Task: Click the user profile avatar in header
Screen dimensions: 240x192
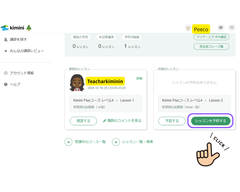Action: click(188, 28)
